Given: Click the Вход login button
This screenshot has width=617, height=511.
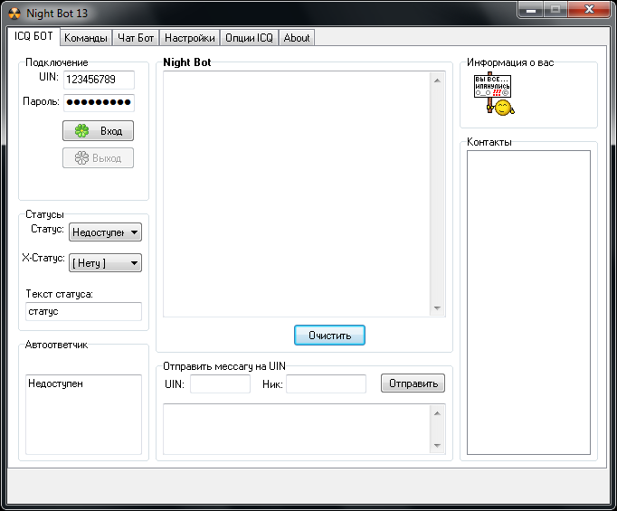Looking at the screenshot, I should tap(98, 130).
